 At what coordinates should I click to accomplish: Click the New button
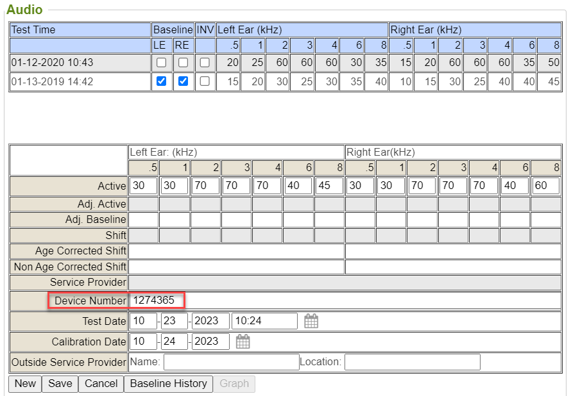(x=25, y=384)
